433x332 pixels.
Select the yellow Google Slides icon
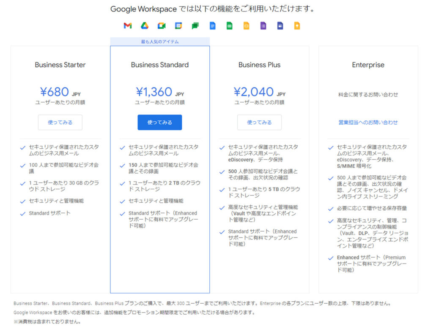click(247, 26)
